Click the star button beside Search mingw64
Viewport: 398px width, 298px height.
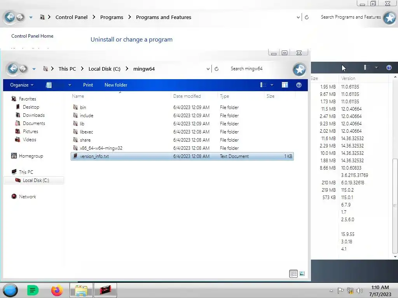(299, 69)
